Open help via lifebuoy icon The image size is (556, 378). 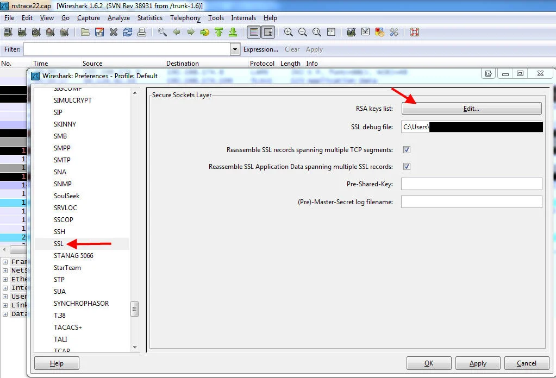[x=415, y=32]
